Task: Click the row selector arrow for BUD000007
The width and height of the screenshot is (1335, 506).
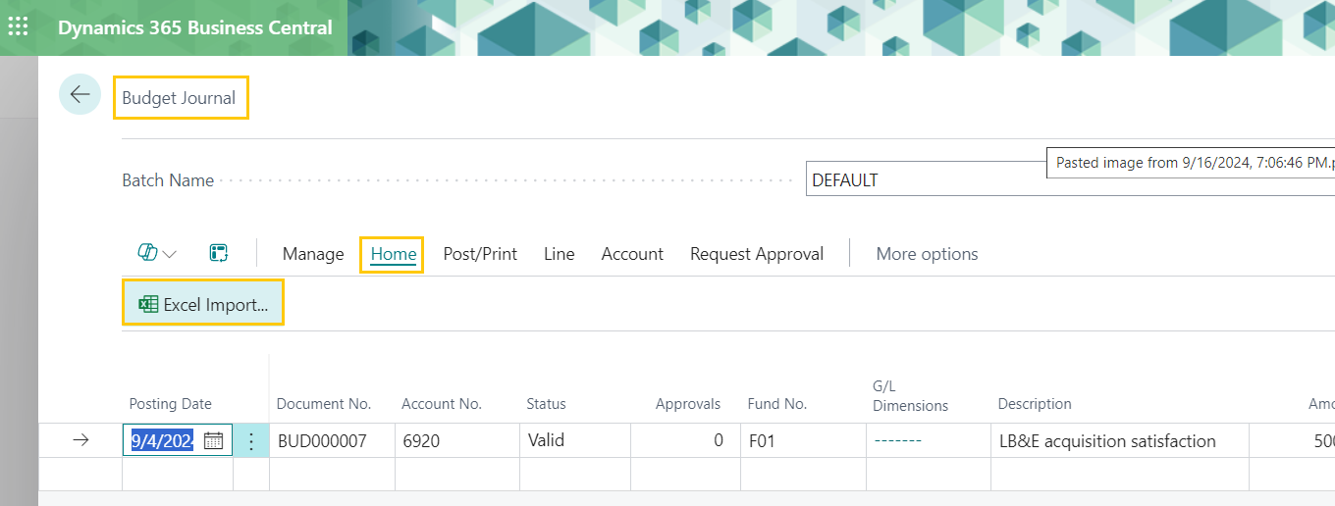Action: pos(80,441)
